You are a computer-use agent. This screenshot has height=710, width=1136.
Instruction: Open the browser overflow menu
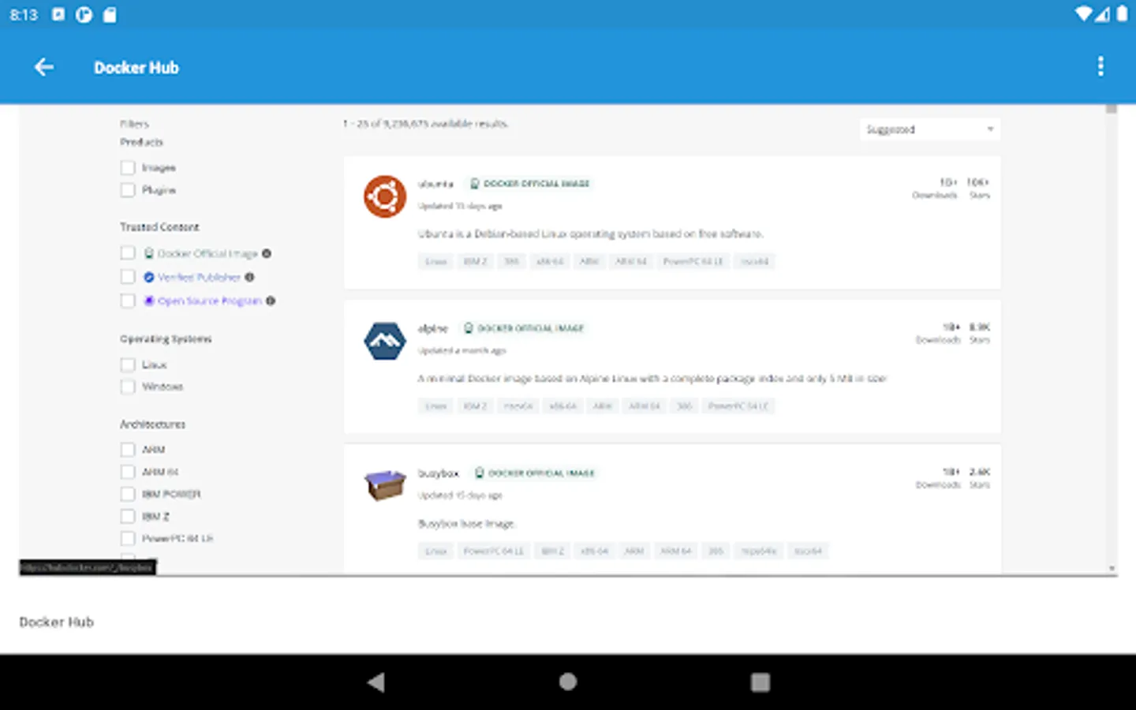tap(1100, 67)
